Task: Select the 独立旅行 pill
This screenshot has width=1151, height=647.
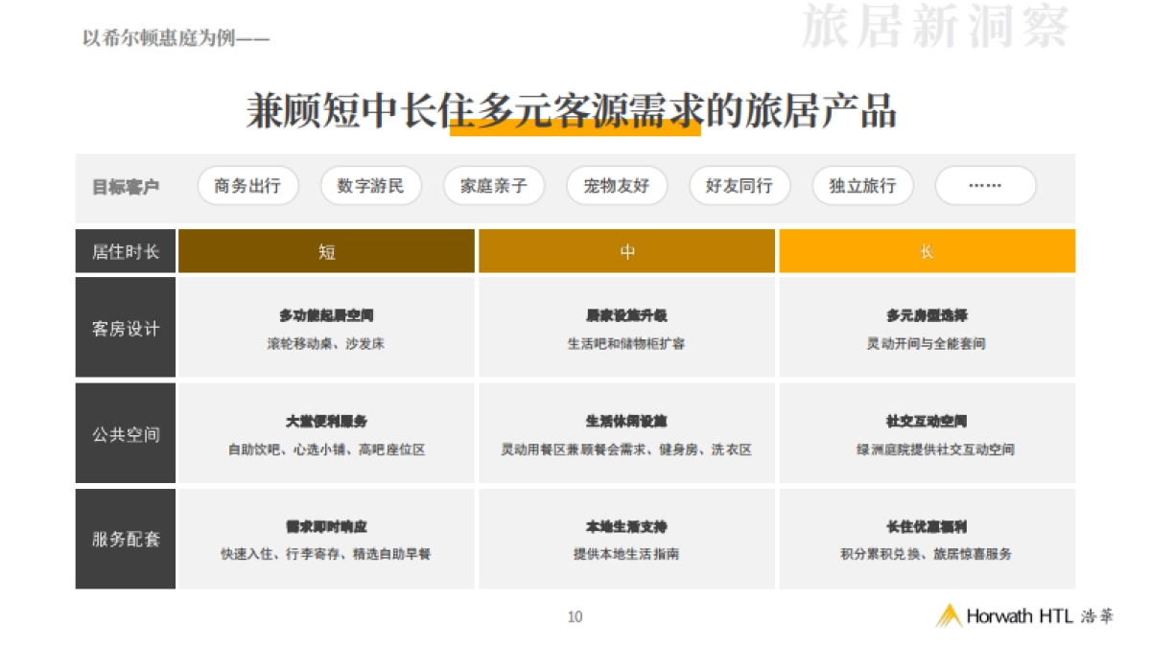Action: tap(862, 186)
